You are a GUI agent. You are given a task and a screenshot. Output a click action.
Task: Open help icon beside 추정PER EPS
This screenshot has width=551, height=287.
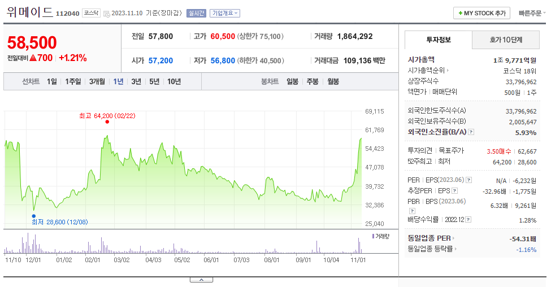[455, 191]
